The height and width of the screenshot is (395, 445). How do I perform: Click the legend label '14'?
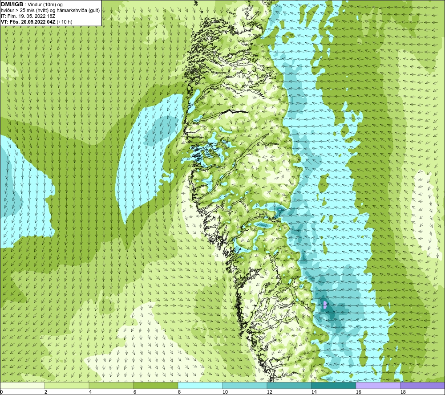(x=314, y=392)
